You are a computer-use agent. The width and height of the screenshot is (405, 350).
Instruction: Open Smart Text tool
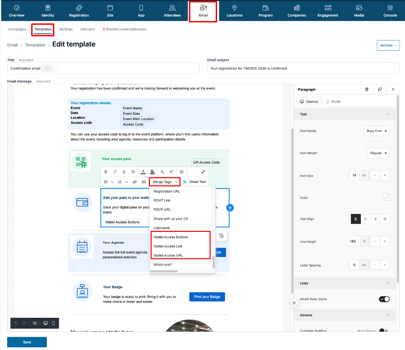point(194,182)
